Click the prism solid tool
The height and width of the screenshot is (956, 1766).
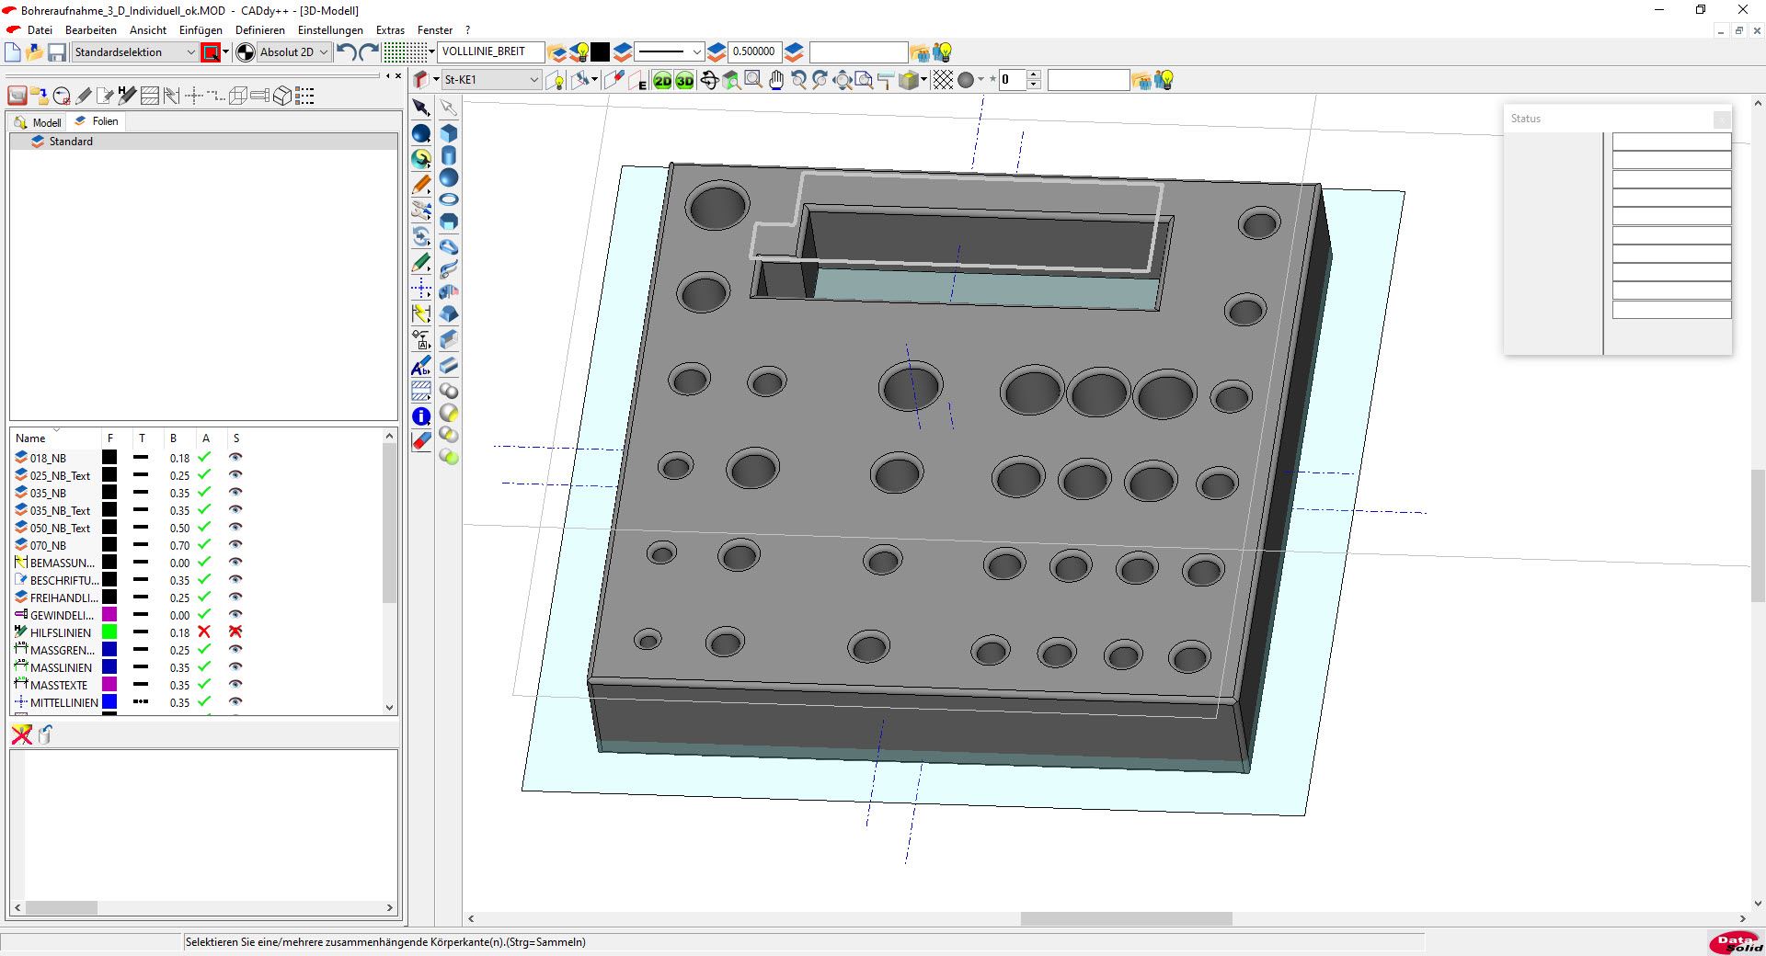point(449,222)
